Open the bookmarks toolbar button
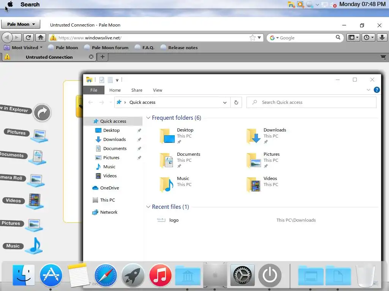 point(353,38)
